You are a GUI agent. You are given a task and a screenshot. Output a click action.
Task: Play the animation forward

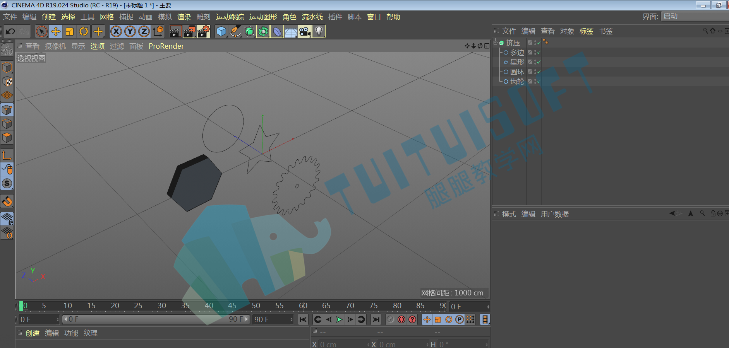coord(339,319)
